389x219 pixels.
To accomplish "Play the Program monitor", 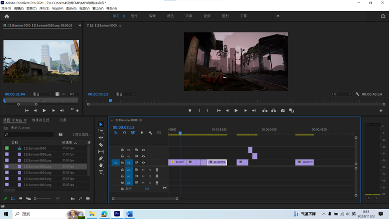I will coord(236,111).
